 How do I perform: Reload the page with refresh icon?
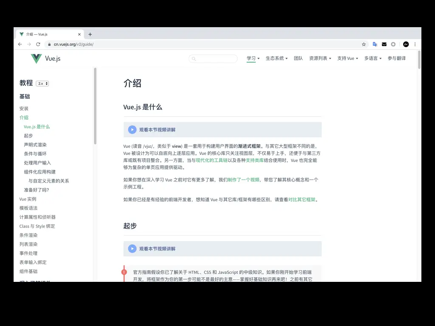pyautogui.click(x=38, y=44)
